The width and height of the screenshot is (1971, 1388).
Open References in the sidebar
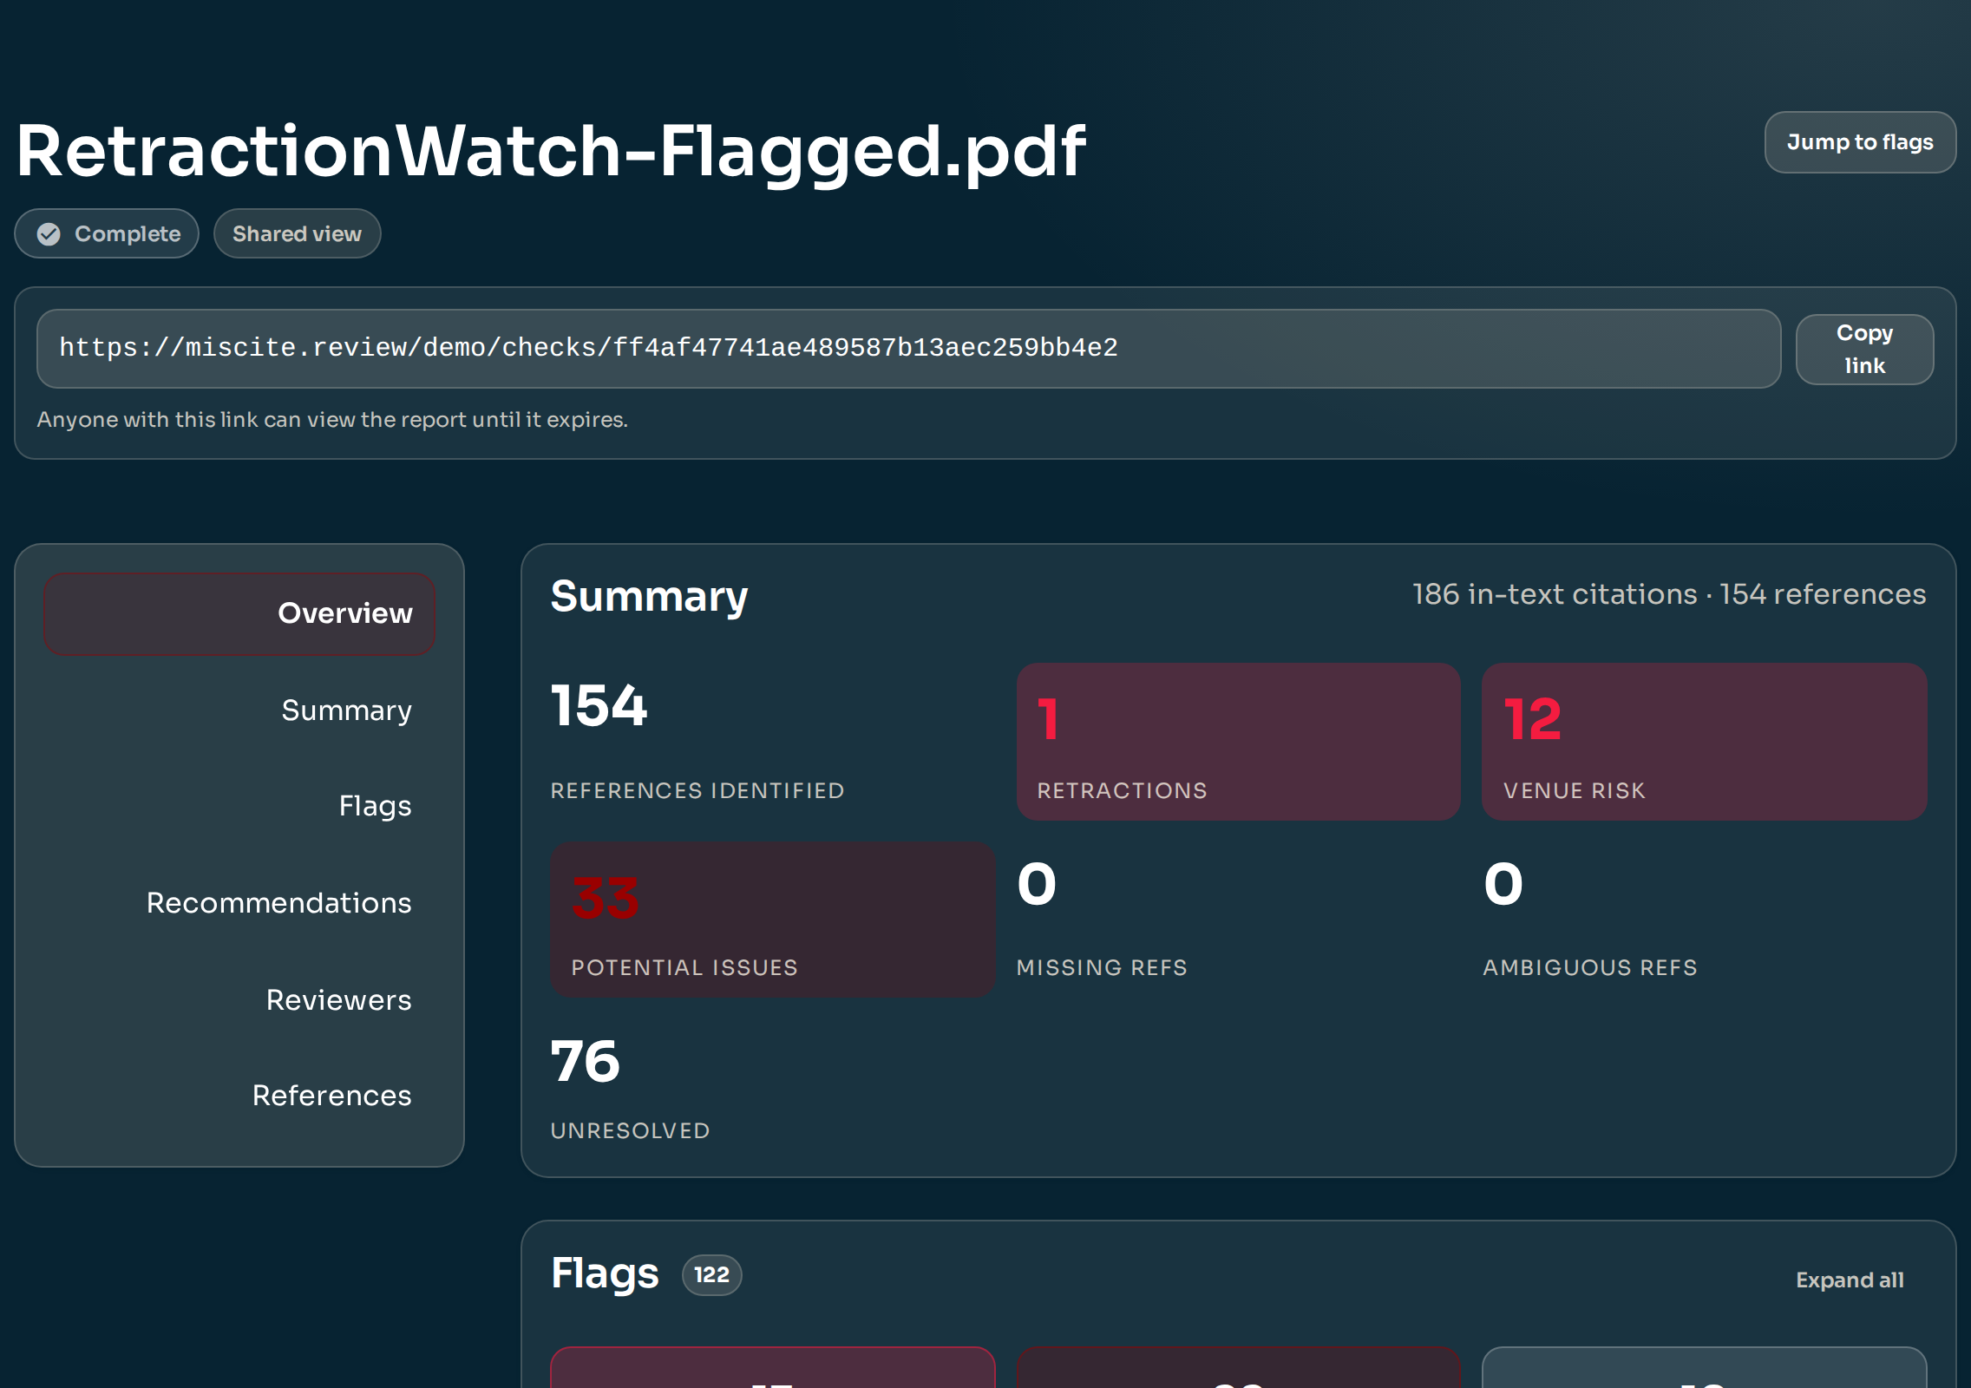331,1096
